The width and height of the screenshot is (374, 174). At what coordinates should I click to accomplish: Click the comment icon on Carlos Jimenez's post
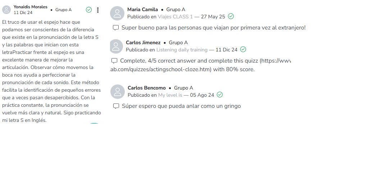tap(114, 60)
